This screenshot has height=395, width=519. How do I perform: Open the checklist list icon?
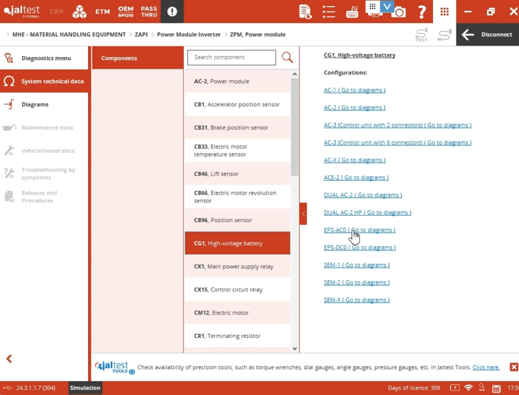(328, 12)
